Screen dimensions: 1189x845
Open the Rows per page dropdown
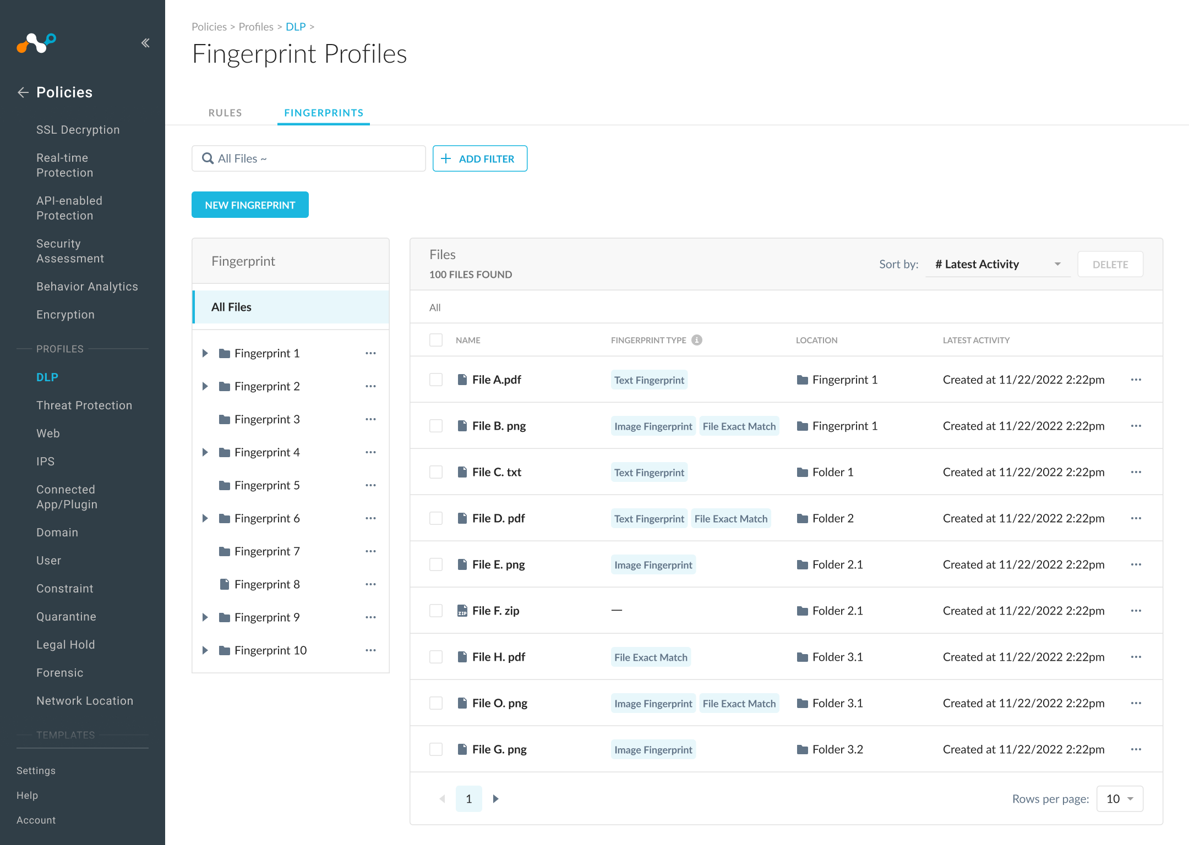(x=1120, y=798)
